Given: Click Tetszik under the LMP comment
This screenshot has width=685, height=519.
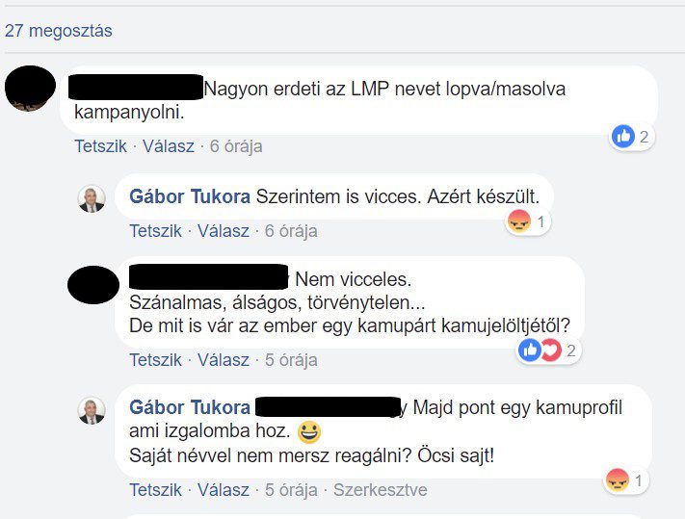Looking at the screenshot, I should click(100, 146).
